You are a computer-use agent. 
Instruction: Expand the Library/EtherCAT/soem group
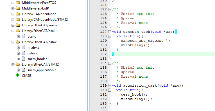pos(13,25)
